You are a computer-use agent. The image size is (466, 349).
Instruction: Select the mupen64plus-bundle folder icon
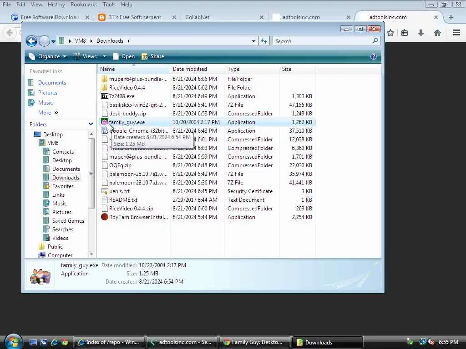[104, 79]
